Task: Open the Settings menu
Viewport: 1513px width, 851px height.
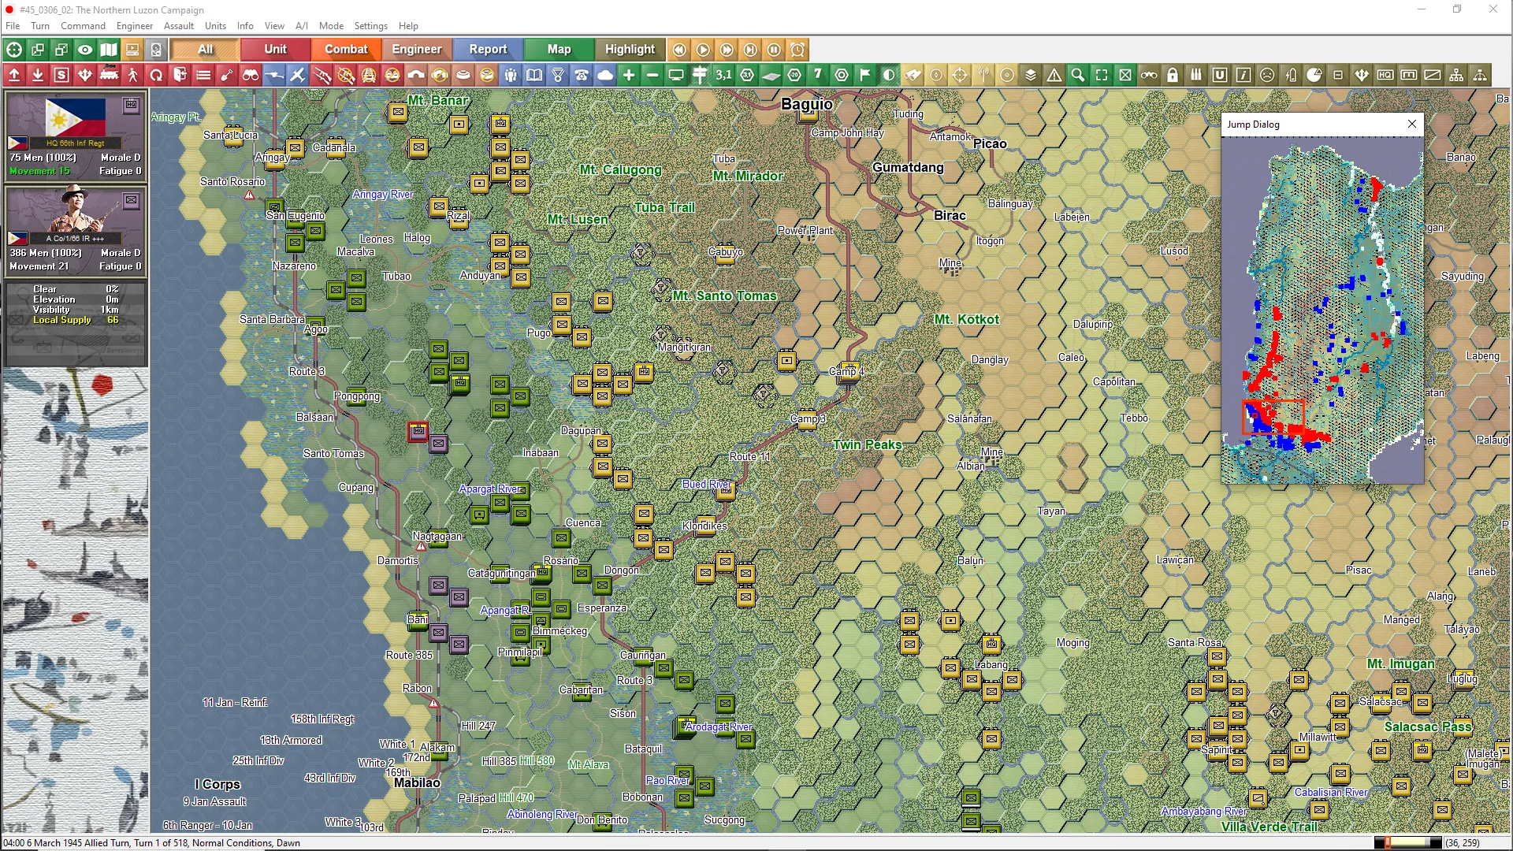Action: point(370,26)
